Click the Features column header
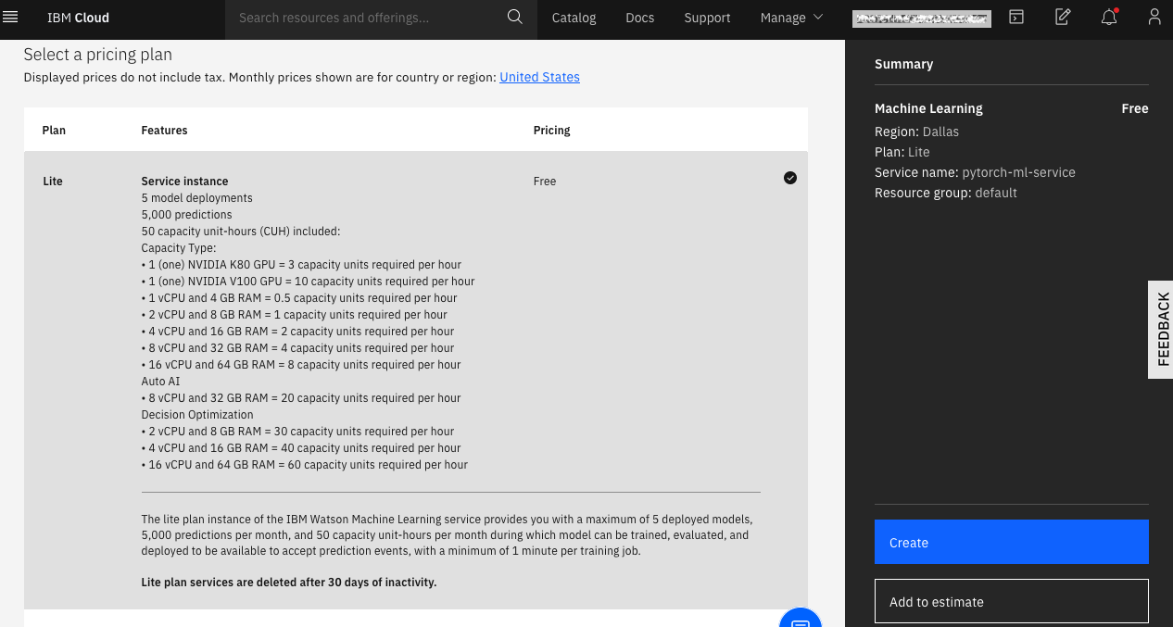This screenshot has height=627, width=1173. tap(164, 131)
